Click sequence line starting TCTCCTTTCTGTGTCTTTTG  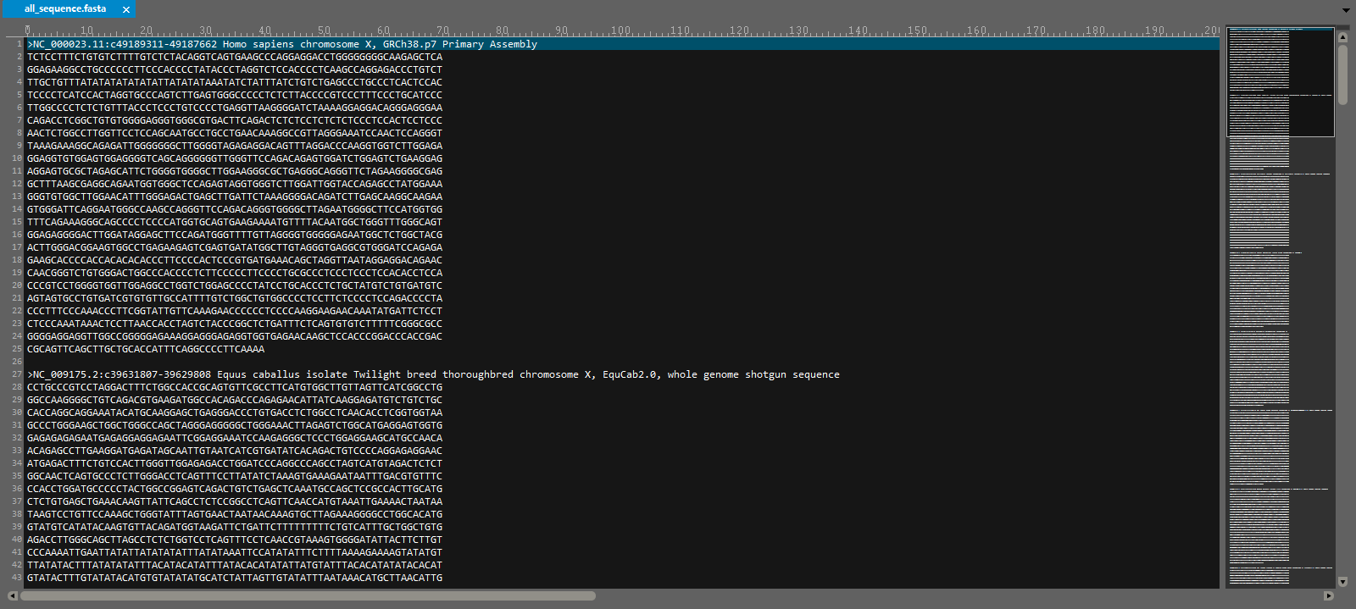(x=235, y=57)
